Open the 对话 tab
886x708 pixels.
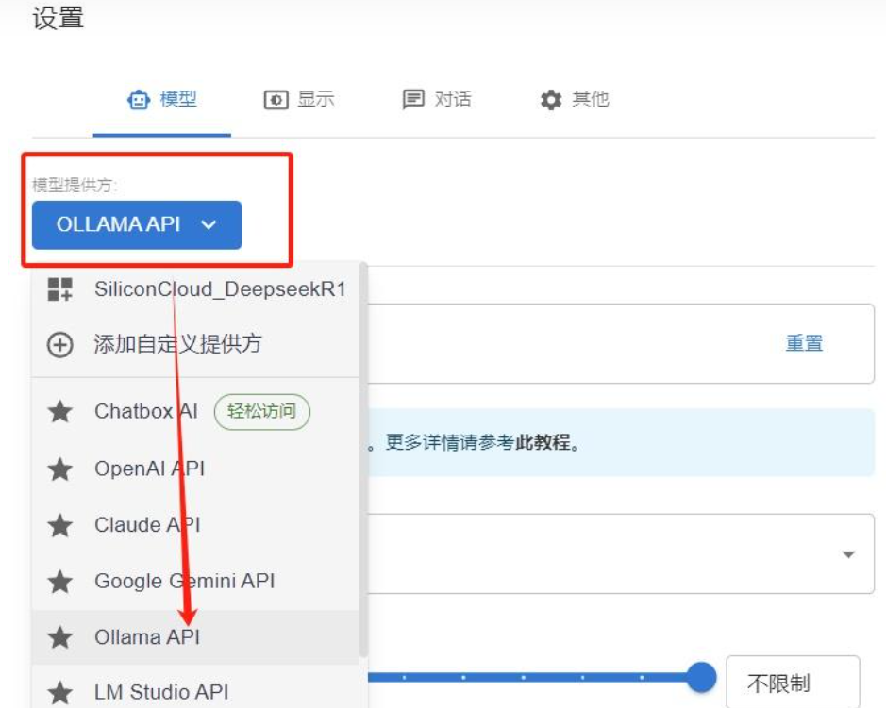coord(437,100)
